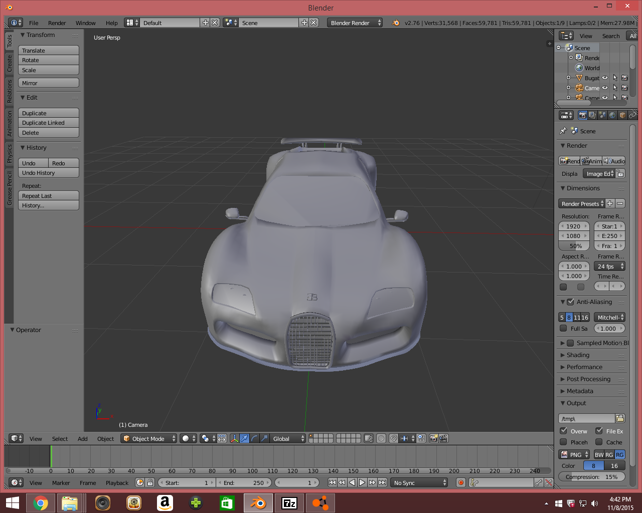Viewport: 642px width, 513px height.
Task: Open the Render Presets dropdown
Action: [582, 203]
